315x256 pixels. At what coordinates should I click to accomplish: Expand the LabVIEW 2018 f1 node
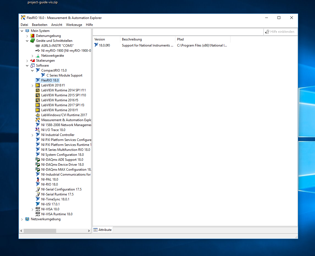point(32,86)
